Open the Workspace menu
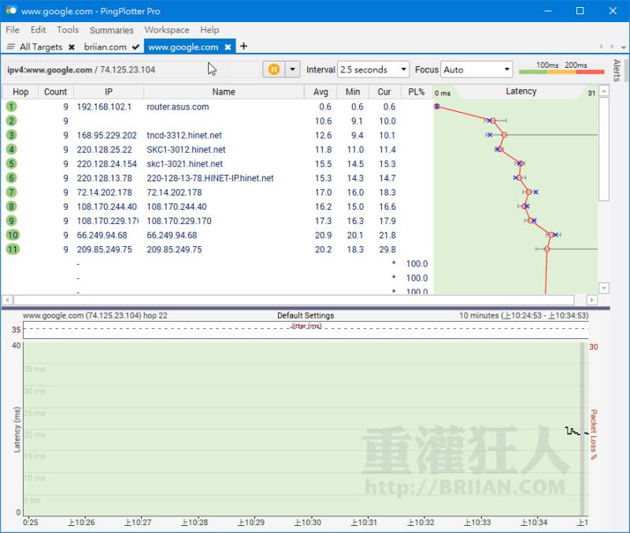The height and width of the screenshot is (533, 630). click(x=167, y=30)
